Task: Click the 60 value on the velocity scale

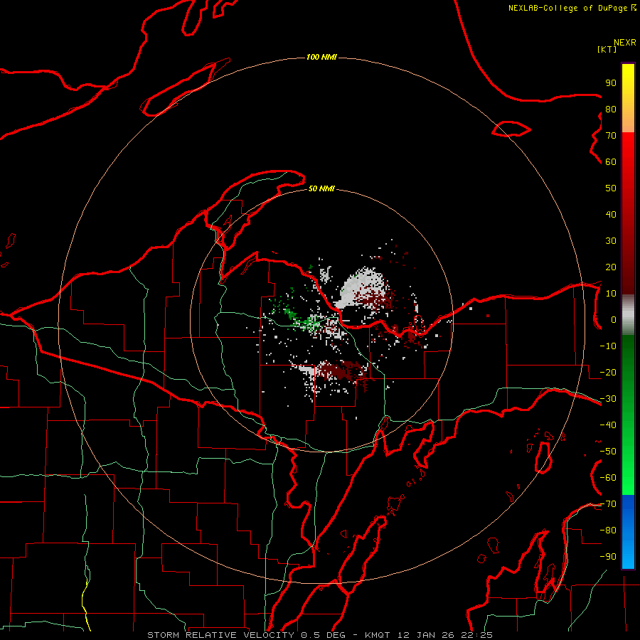Action: pyautogui.click(x=611, y=162)
